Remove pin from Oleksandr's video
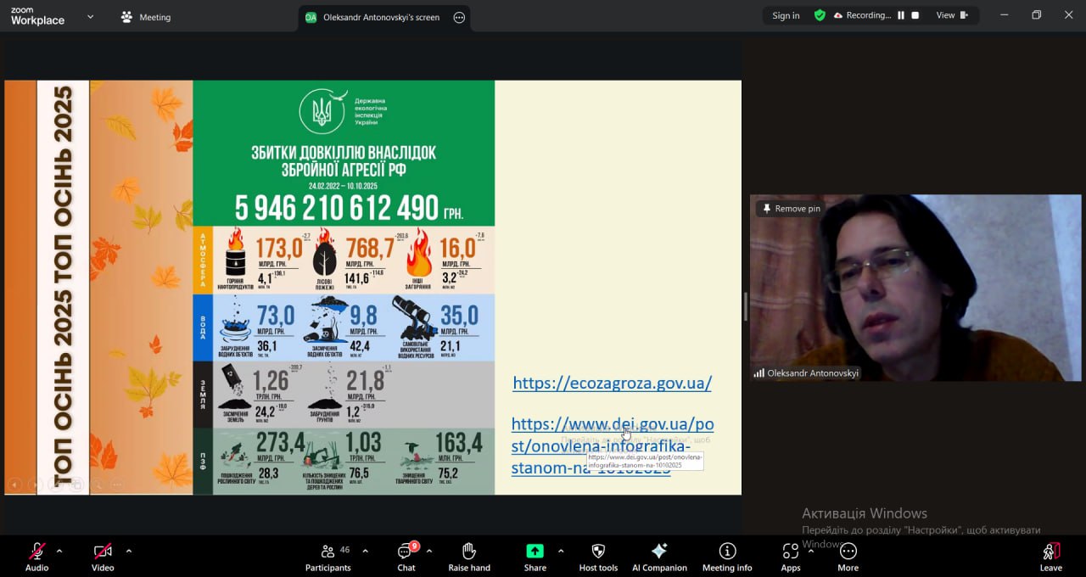The image size is (1086, 577). pos(791,209)
